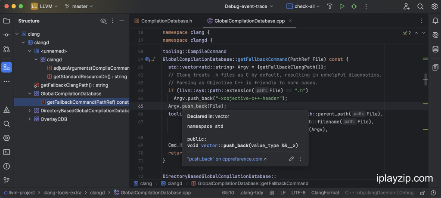Screen dimensions: 441x198
Task: Open documentation popup more options
Action: click(300, 159)
